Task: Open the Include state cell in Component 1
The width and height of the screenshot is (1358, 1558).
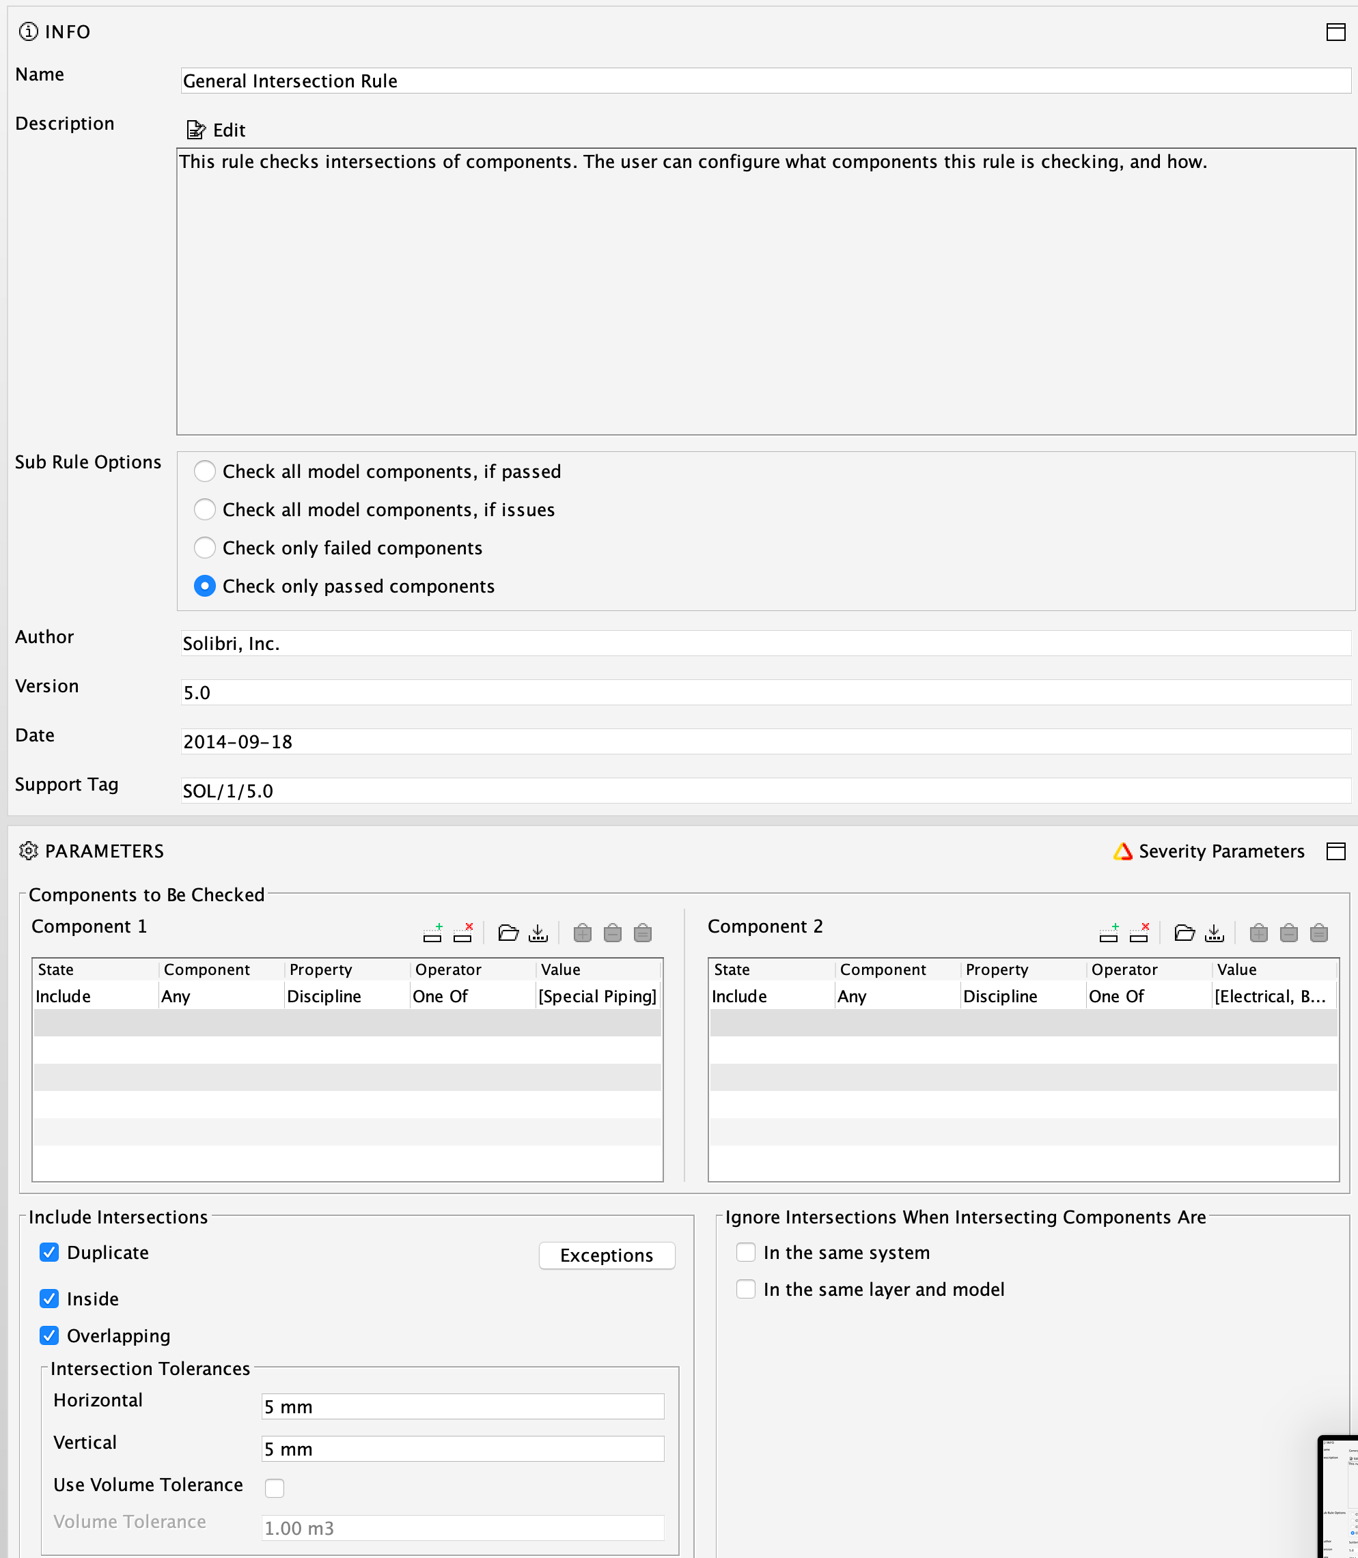Action: coord(96,996)
